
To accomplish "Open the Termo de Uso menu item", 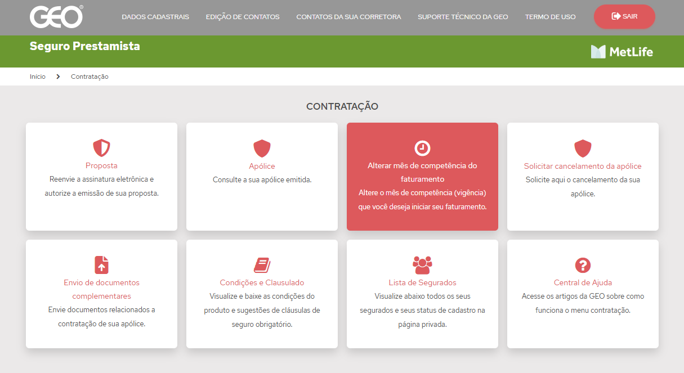I will 550,17.
